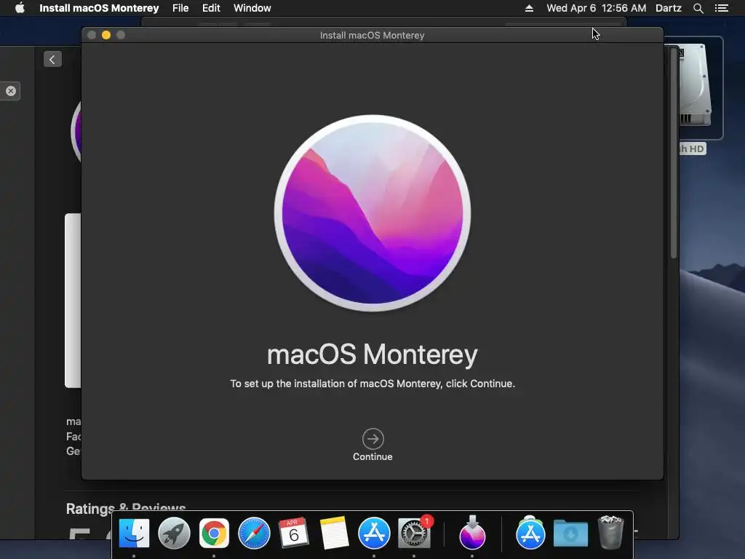745x559 pixels.
Task: Click the macOS Monterey logo image
Action: tap(372, 213)
